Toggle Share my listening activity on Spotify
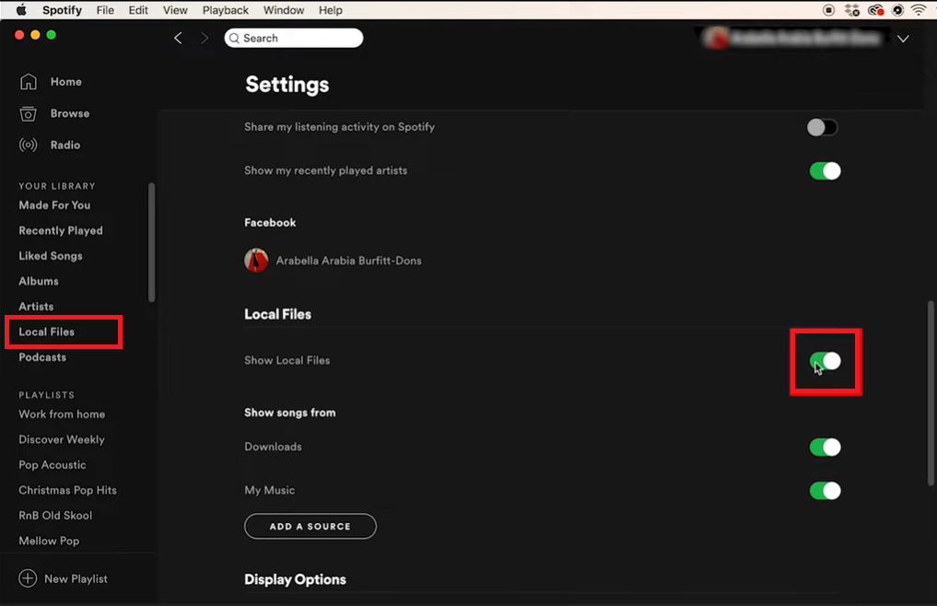Image resolution: width=937 pixels, height=606 pixels. 822,127
